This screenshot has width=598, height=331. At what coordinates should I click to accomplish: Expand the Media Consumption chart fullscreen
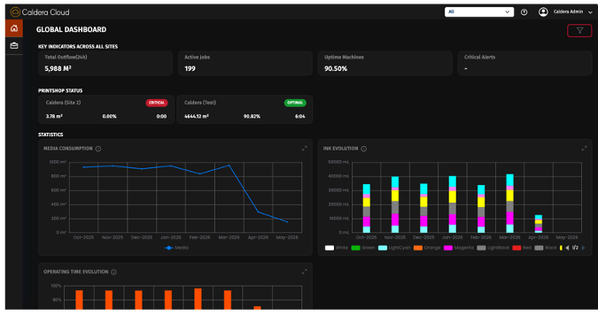tap(305, 149)
